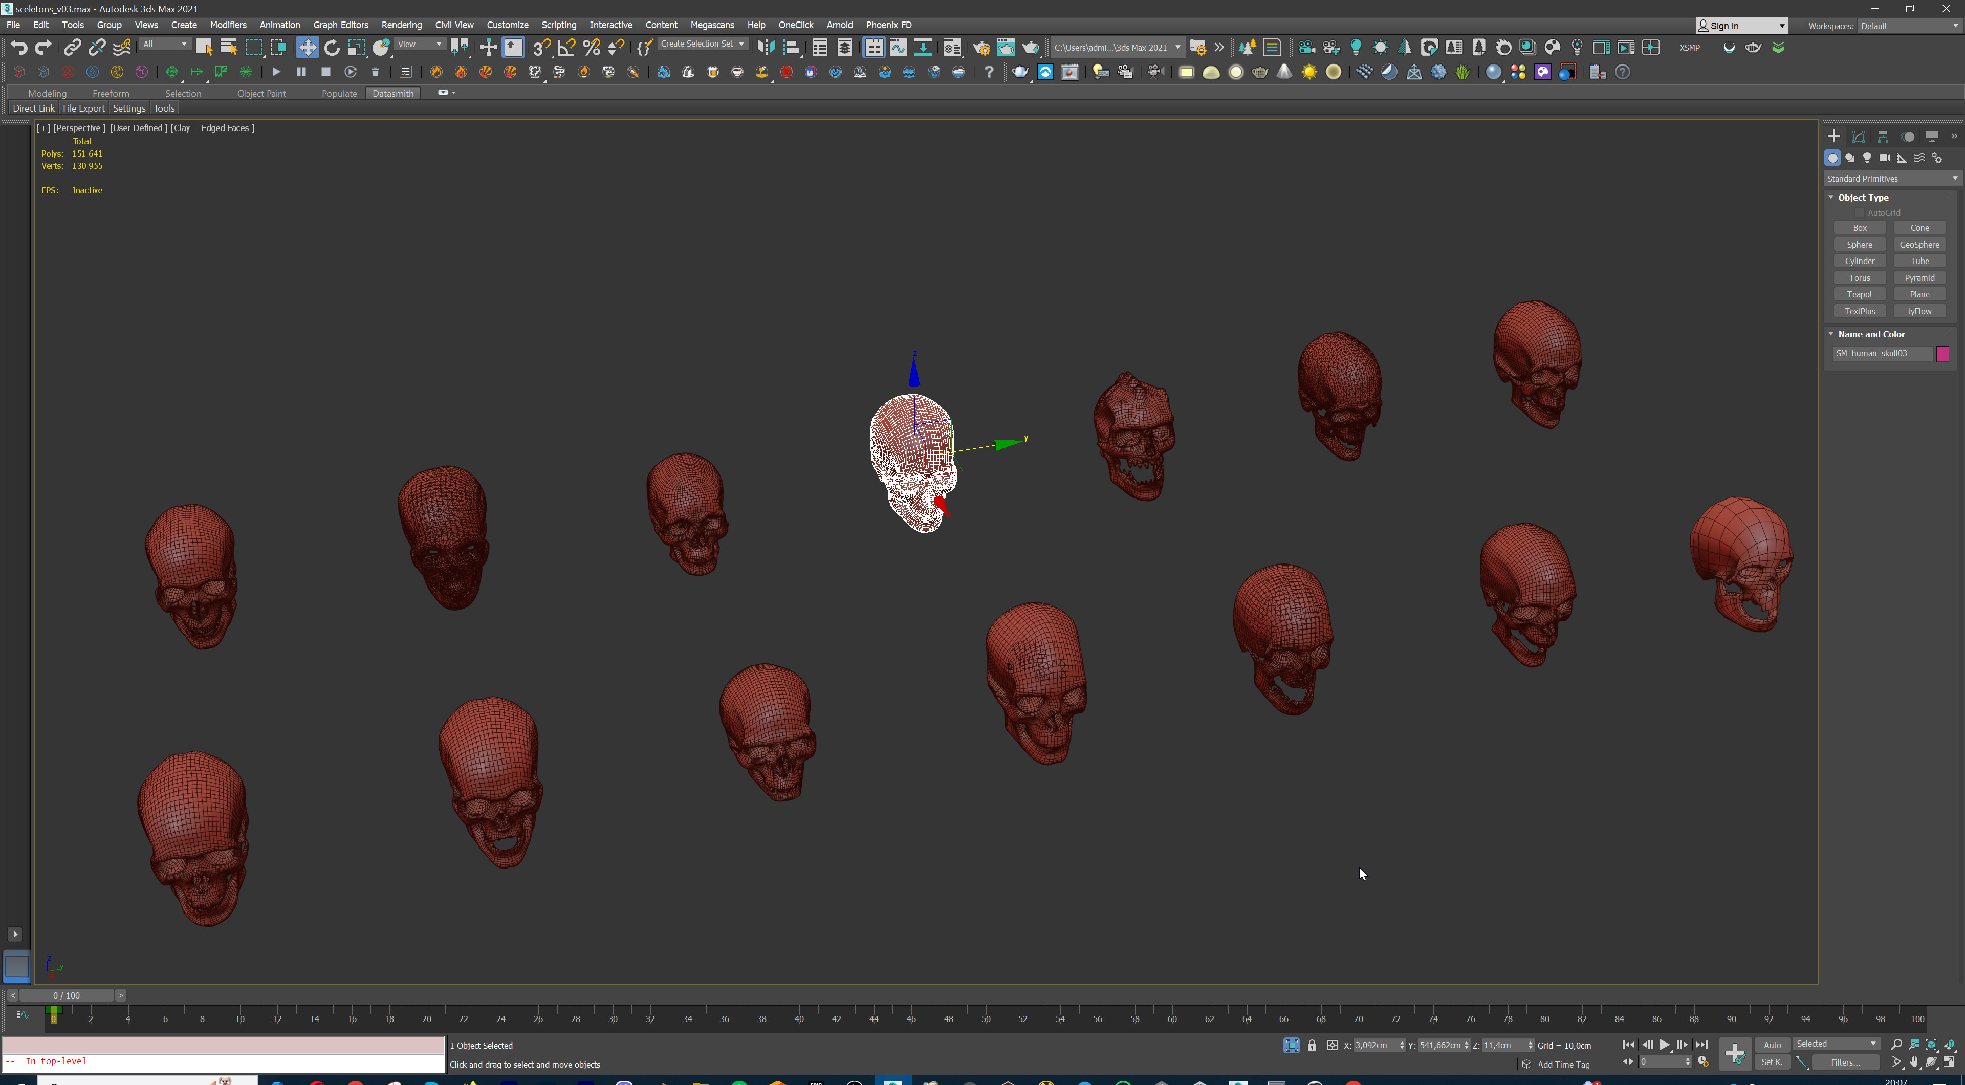Open the Curve Editor icon
The height and width of the screenshot is (1085, 1965).
coord(899,47)
